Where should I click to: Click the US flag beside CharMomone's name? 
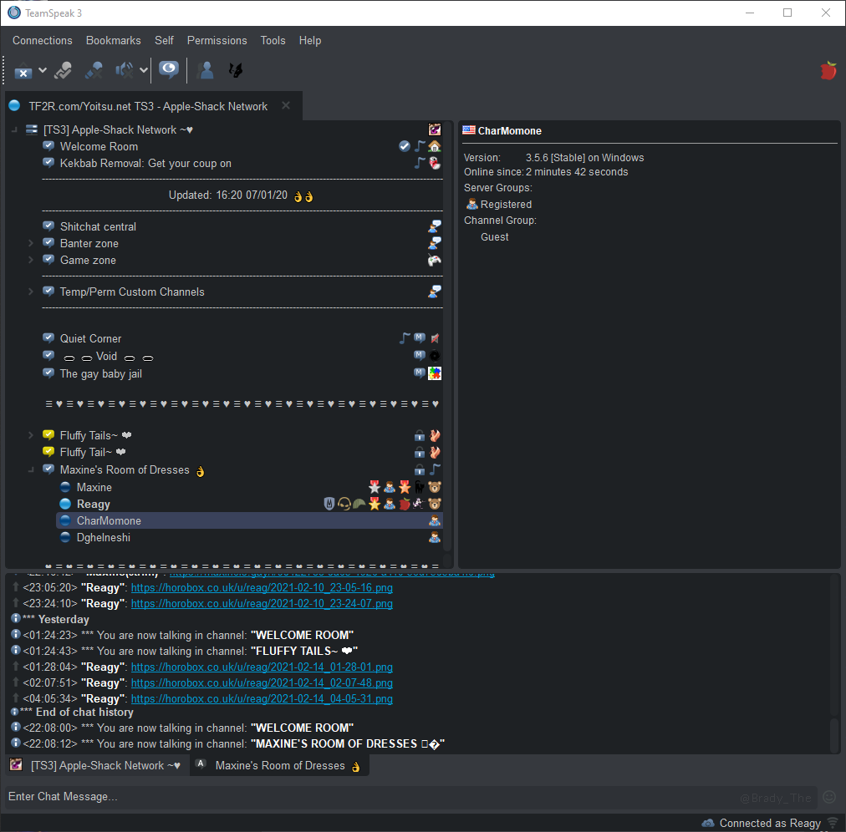point(469,130)
